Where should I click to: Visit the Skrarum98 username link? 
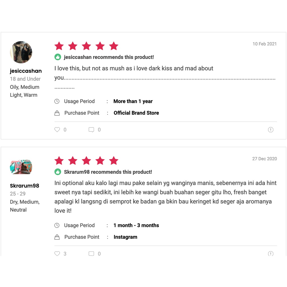[25, 186]
